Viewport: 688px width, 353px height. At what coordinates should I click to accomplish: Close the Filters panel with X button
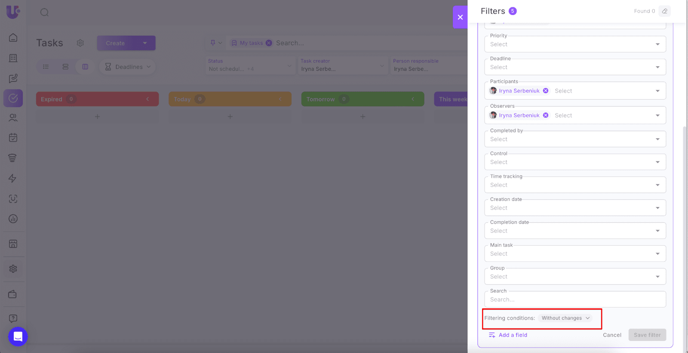point(460,17)
